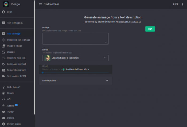
Task: Click the Text-to-image header title
Action: pos(52,4)
